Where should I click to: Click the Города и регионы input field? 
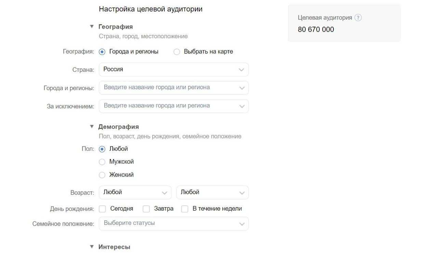click(169, 88)
